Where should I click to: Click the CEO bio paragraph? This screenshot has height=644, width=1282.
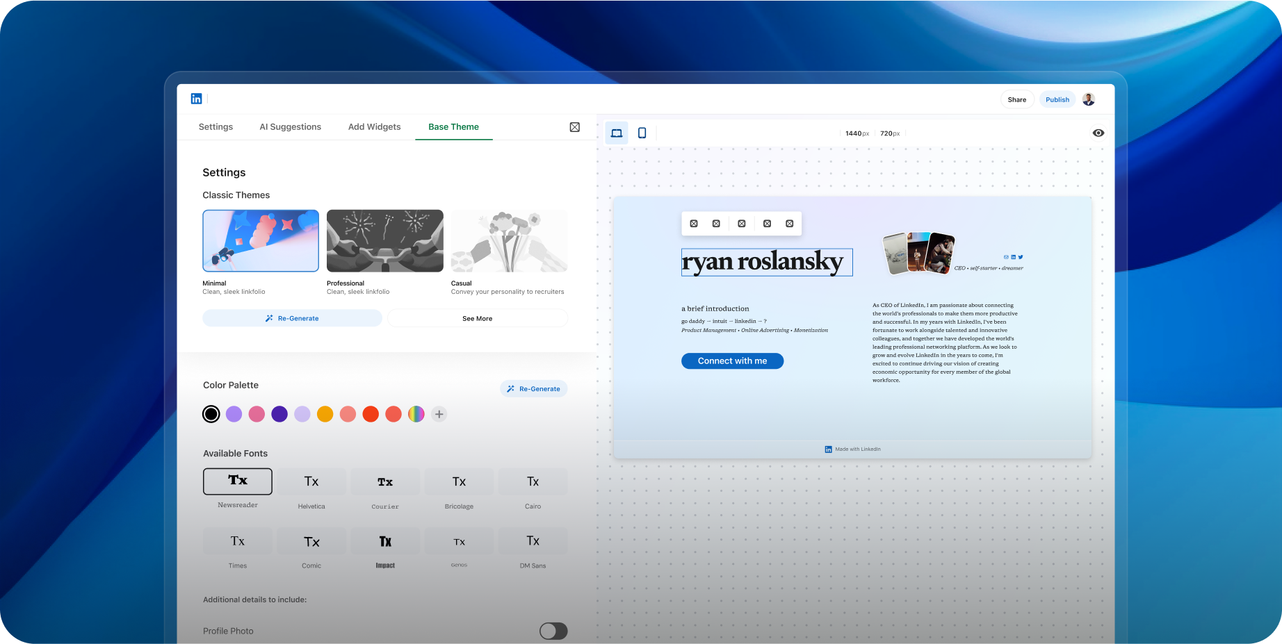pos(945,342)
